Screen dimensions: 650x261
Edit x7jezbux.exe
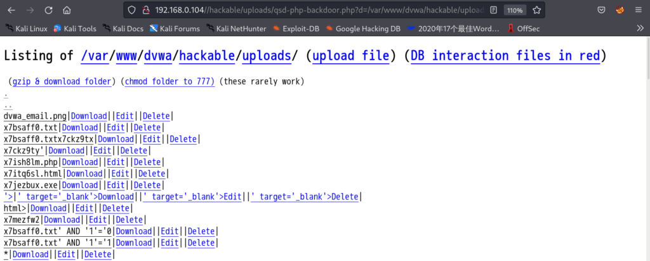116,185
